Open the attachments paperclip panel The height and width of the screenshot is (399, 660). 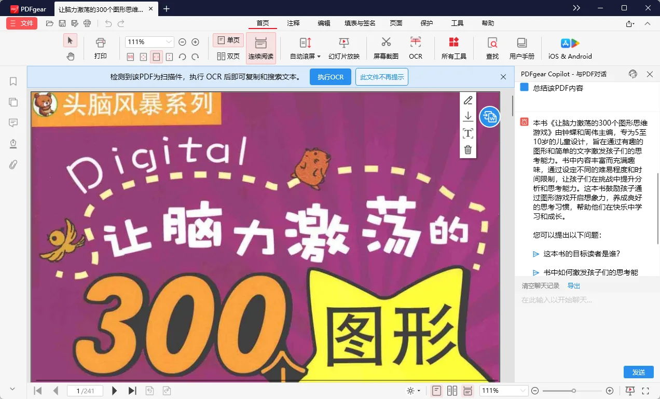coord(13,164)
